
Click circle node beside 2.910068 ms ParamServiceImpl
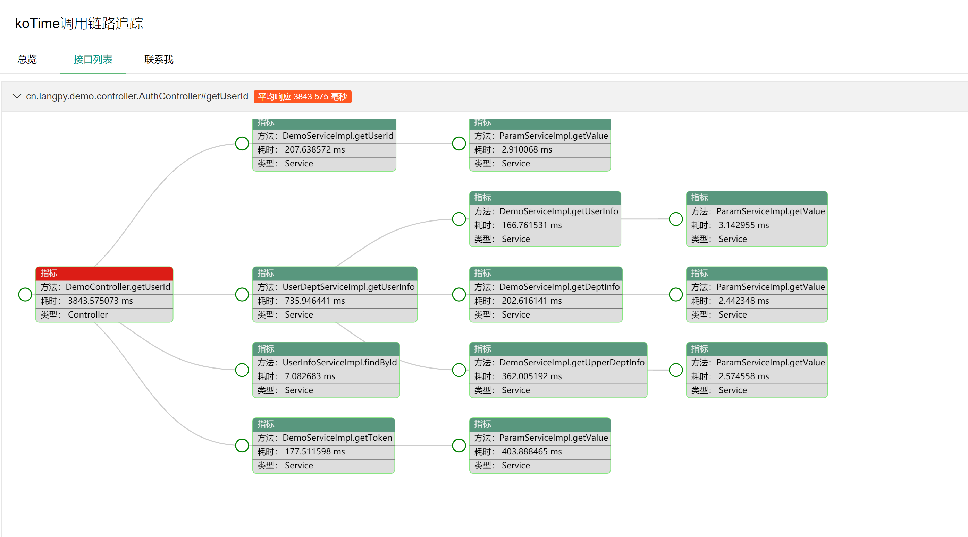pyautogui.click(x=459, y=143)
